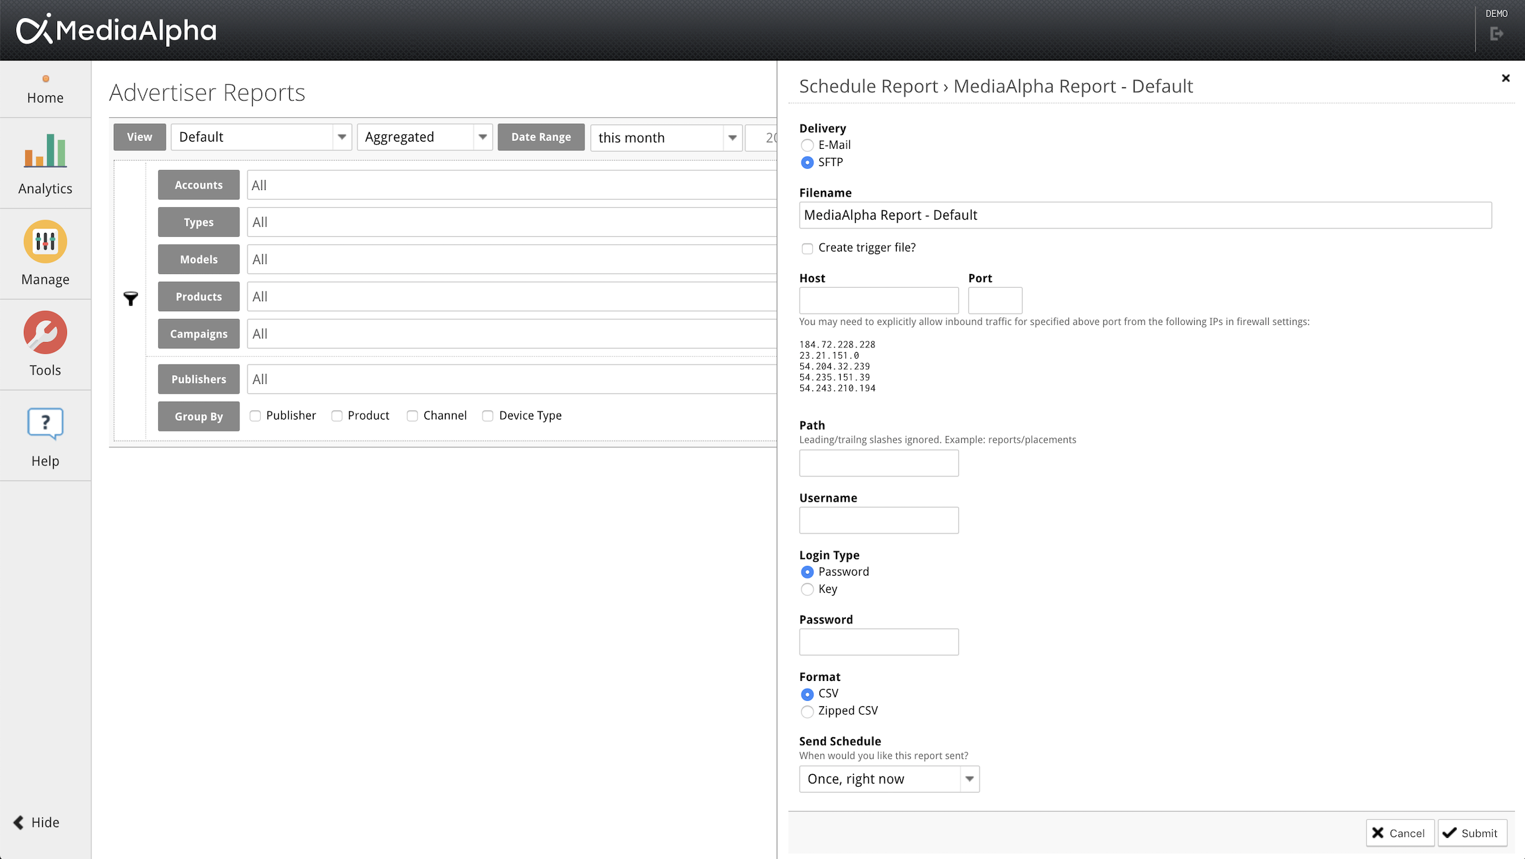Image resolution: width=1525 pixels, height=859 pixels.
Task: Enable Create trigger file checkbox
Action: [807, 248]
